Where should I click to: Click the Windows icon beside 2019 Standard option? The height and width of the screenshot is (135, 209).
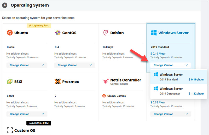pyautogui.click(x=156, y=74)
